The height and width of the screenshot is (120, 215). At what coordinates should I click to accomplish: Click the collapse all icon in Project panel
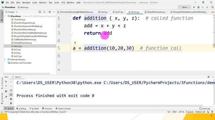(x=44, y=12)
